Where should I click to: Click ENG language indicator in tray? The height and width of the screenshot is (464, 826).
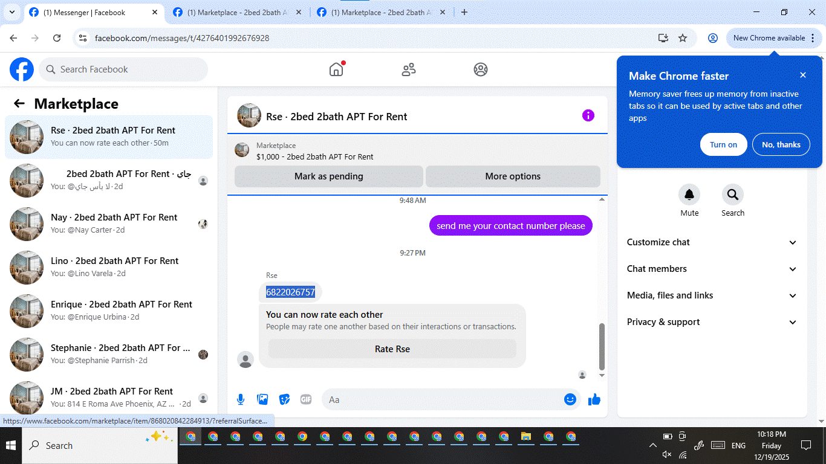738,445
